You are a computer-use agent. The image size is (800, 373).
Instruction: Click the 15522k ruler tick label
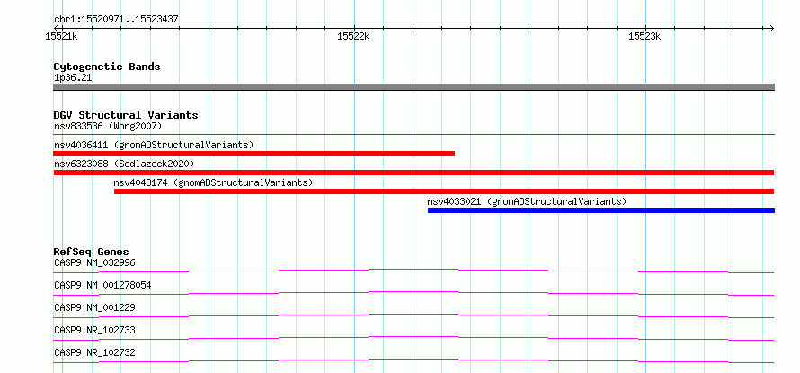(x=353, y=36)
